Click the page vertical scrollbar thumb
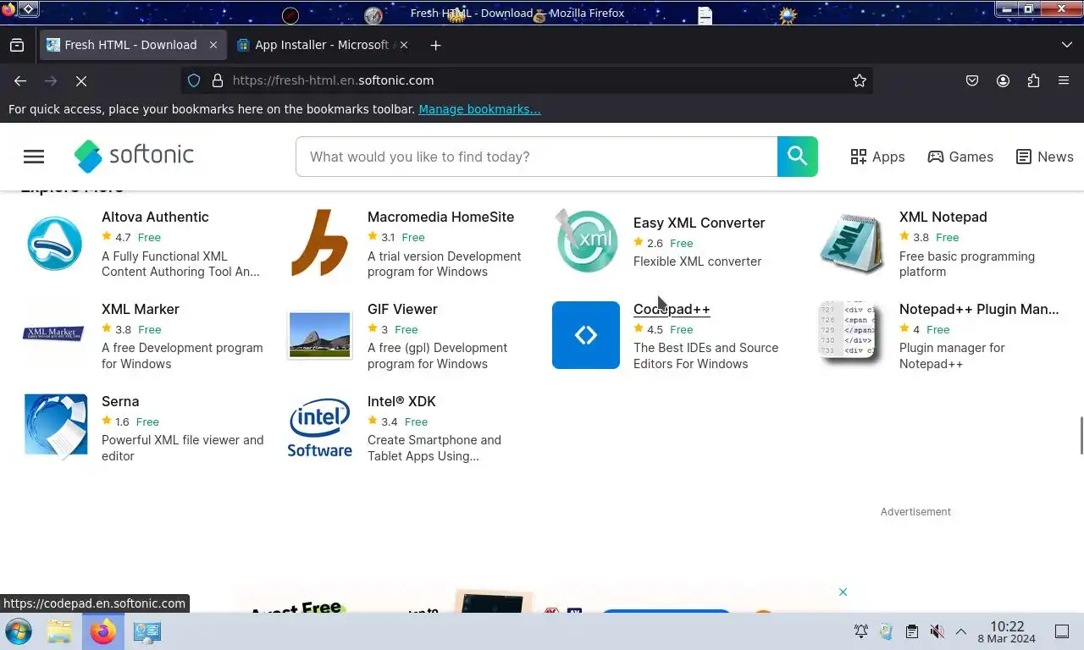1084x650 pixels. coord(1081,436)
